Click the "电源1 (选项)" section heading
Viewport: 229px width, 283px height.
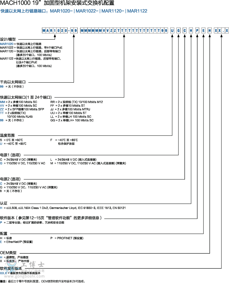(x=10, y=155)
